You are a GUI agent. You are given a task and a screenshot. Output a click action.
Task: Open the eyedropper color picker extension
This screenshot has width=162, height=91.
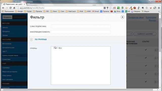coord(131,8)
